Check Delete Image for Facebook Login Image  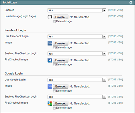pos(54,48)
